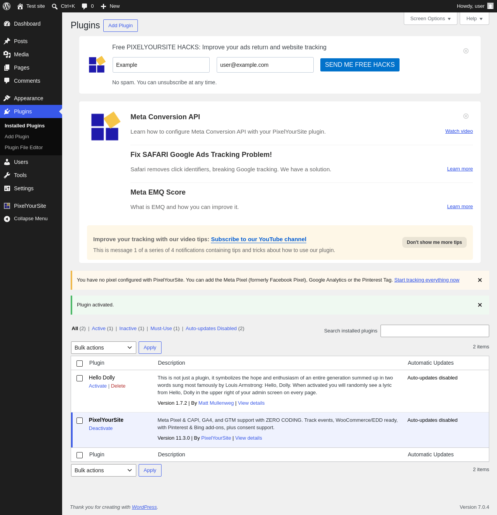
Task: Click the top Apply button
Action: coord(150,348)
